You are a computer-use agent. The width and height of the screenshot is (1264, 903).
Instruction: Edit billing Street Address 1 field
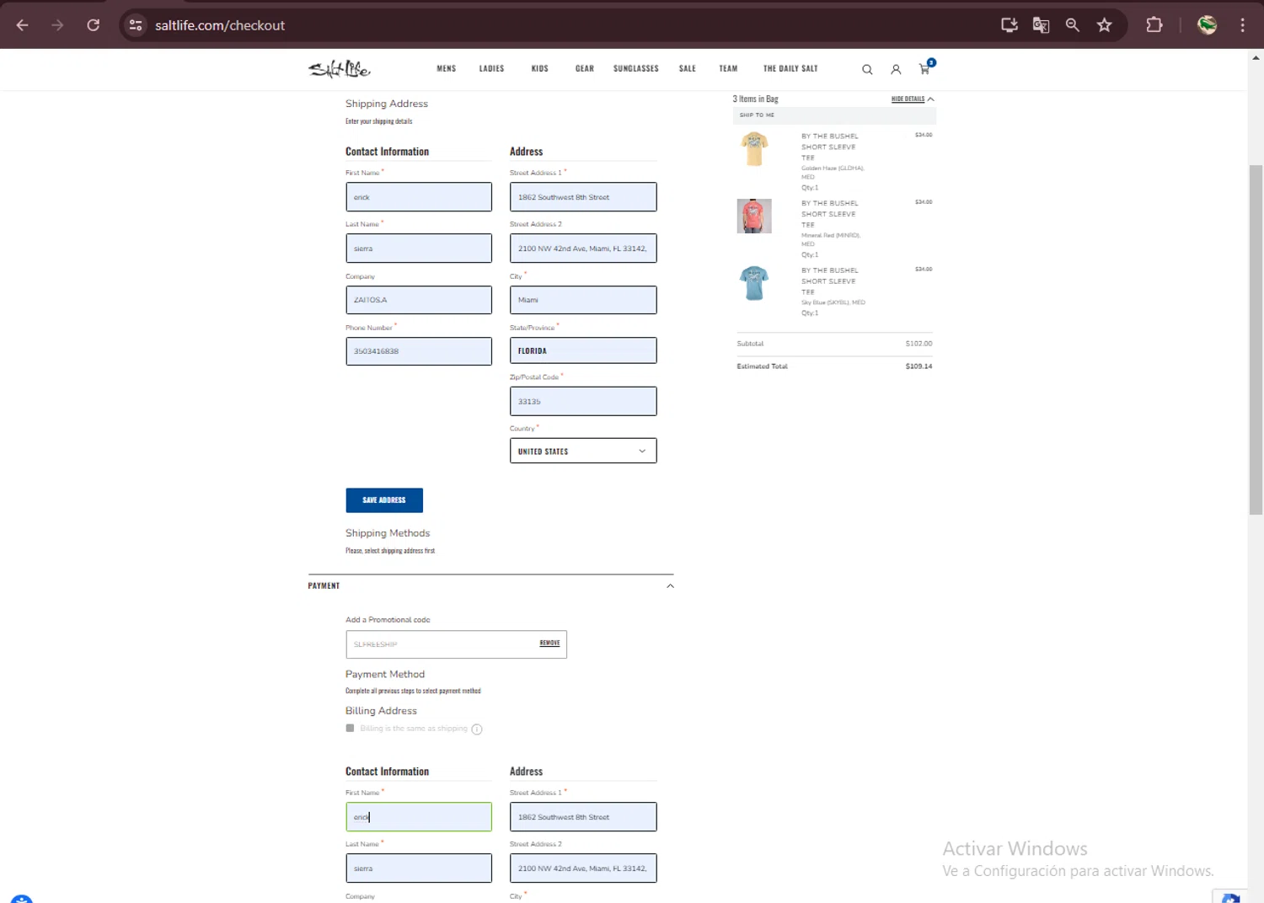pyautogui.click(x=583, y=817)
